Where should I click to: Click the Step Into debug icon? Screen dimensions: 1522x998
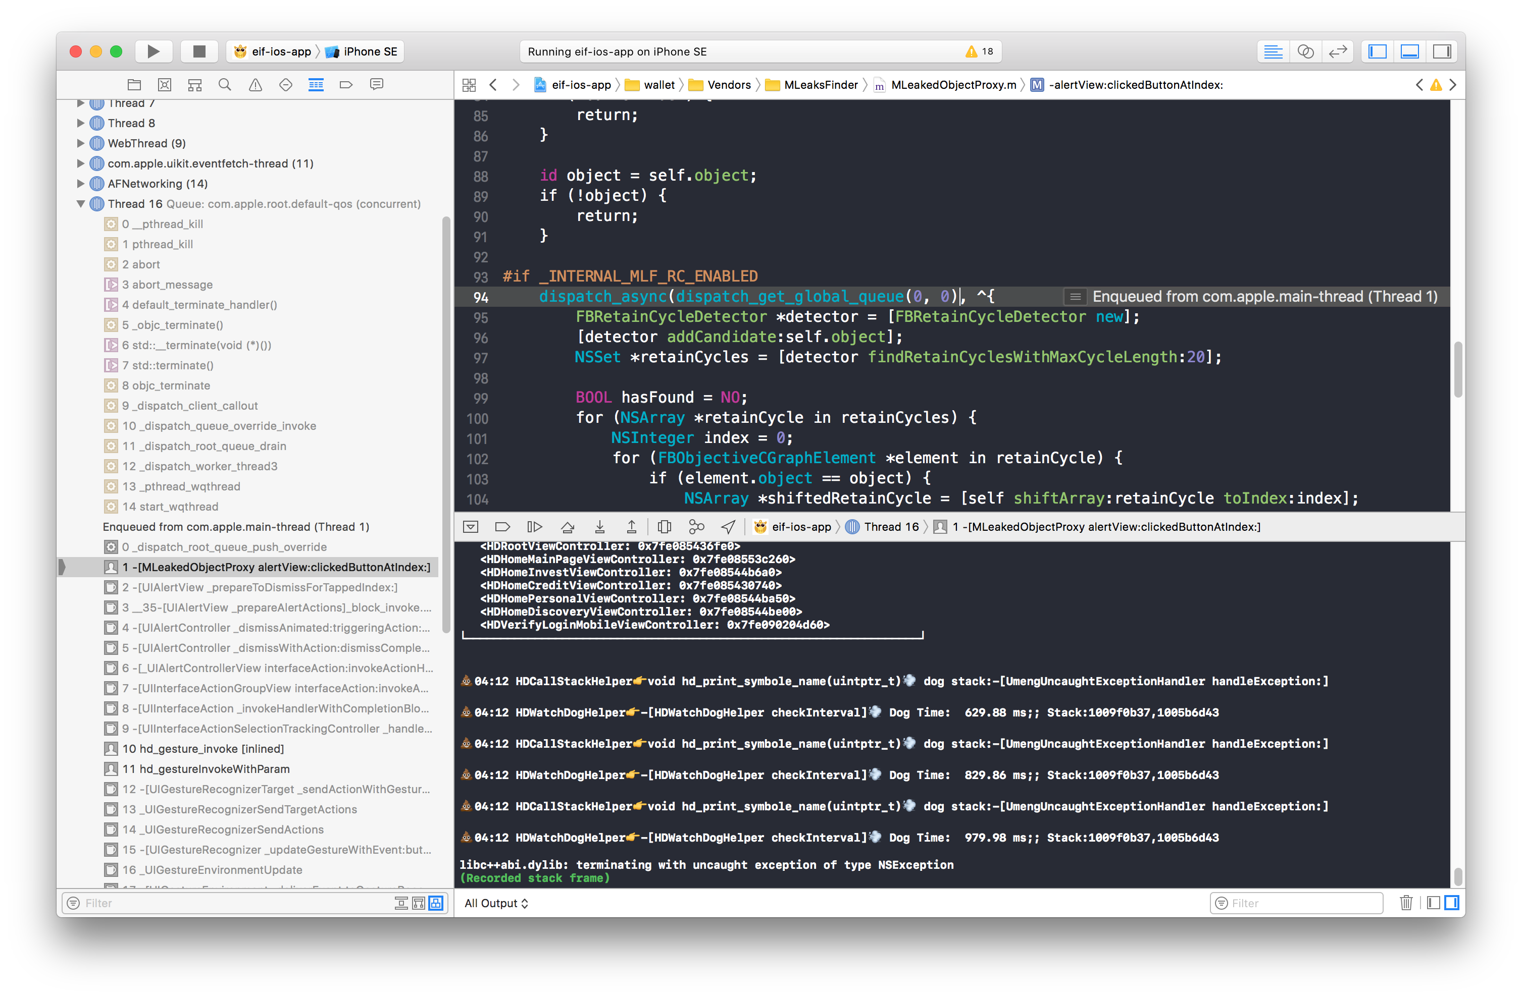coord(599,526)
